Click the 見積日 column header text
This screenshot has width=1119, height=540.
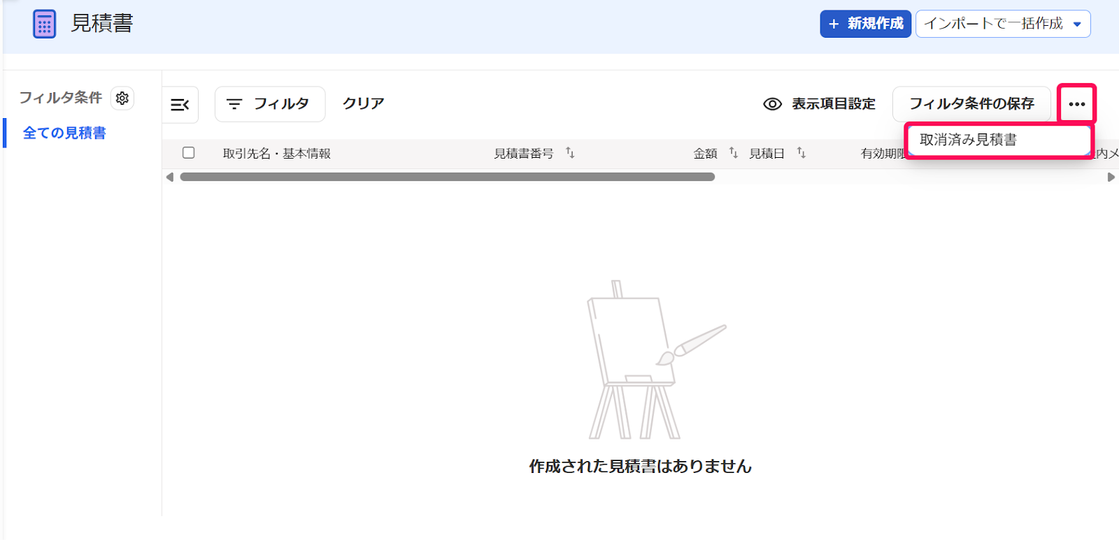coord(767,154)
